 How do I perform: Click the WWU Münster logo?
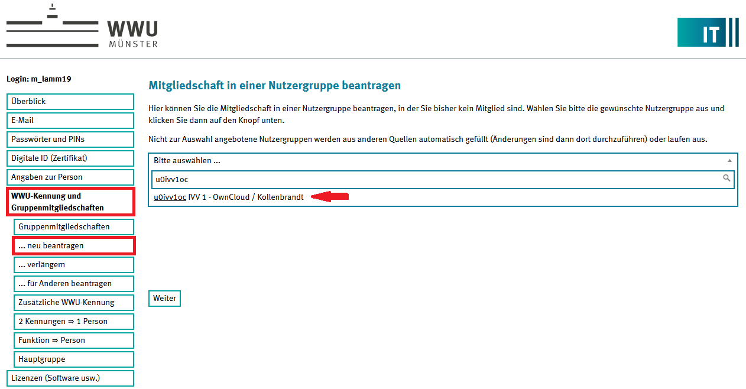point(82,28)
